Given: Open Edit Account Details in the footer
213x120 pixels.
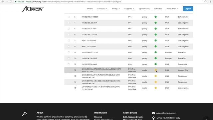Looking at the screenshot, I should click(133, 117).
